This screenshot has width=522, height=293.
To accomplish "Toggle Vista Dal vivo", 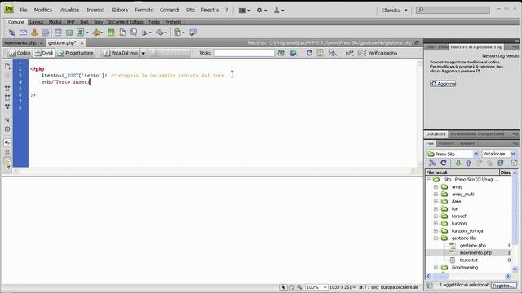I will 121,53.
